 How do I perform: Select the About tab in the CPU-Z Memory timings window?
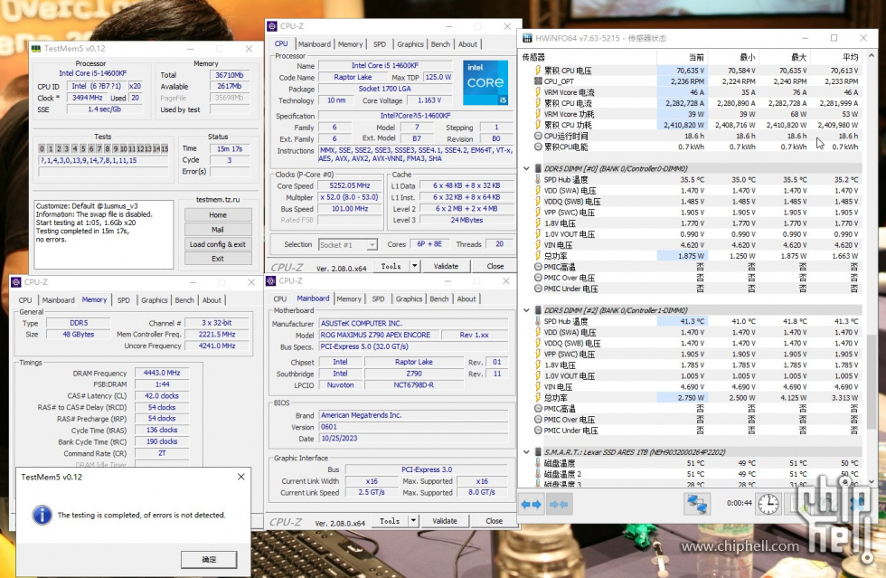pos(212,300)
